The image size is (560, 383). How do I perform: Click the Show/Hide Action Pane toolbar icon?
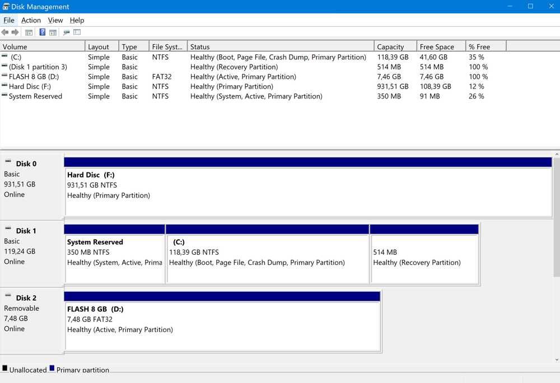click(53, 32)
